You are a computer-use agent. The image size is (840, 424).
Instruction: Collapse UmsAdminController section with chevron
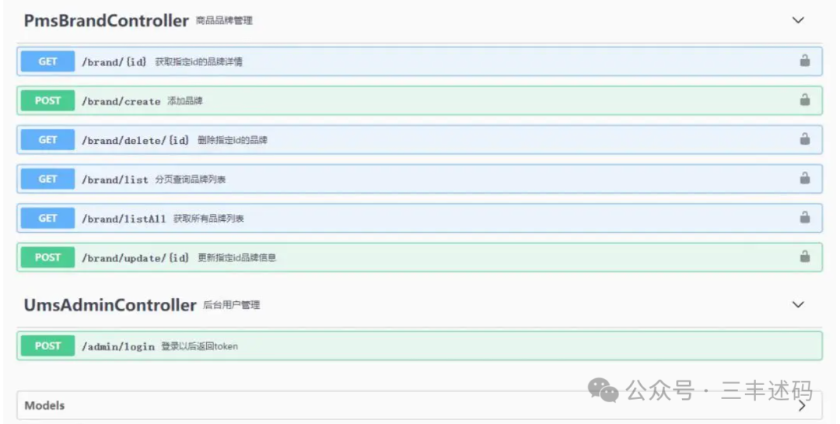pos(798,304)
